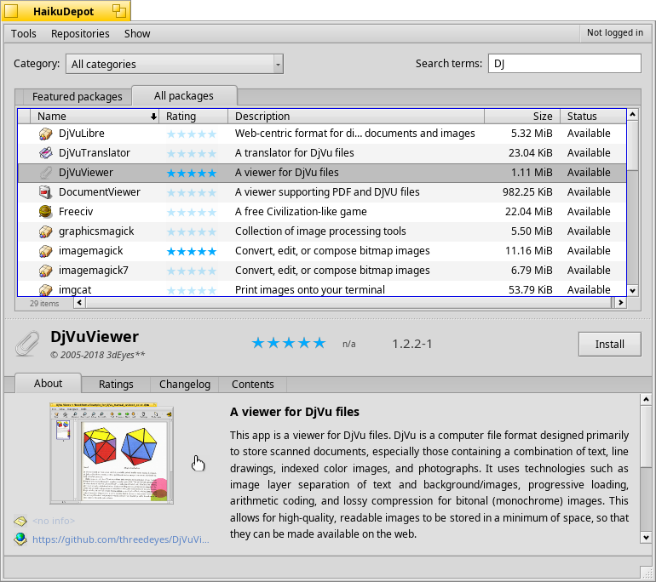This screenshot has width=656, height=582.
Task: Open the Tools menu
Action: (x=24, y=33)
